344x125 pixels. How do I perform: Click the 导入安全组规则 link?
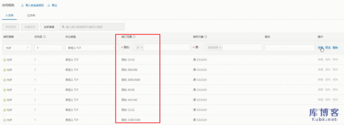coord(35,5)
